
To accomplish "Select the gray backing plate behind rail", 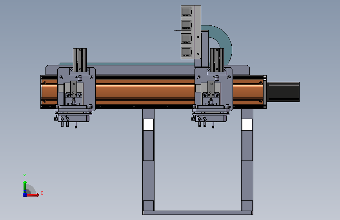I will (145, 70).
